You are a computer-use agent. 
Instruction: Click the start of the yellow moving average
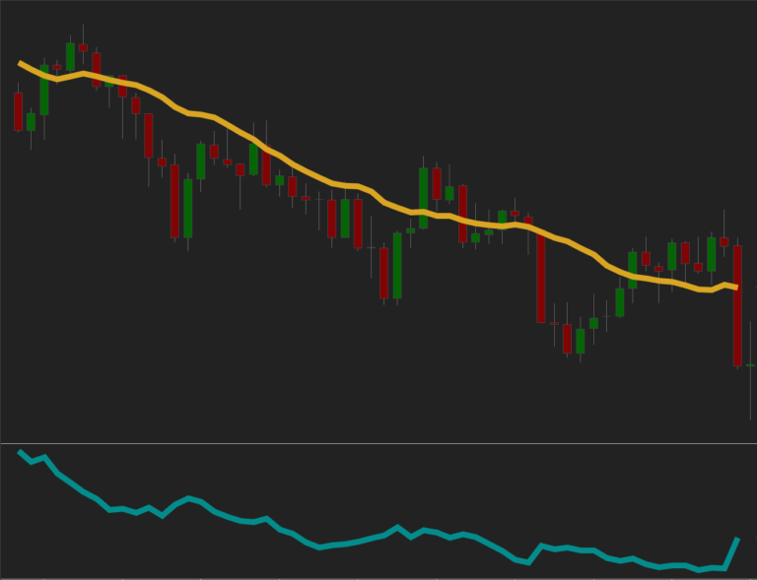(x=20, y=63)
